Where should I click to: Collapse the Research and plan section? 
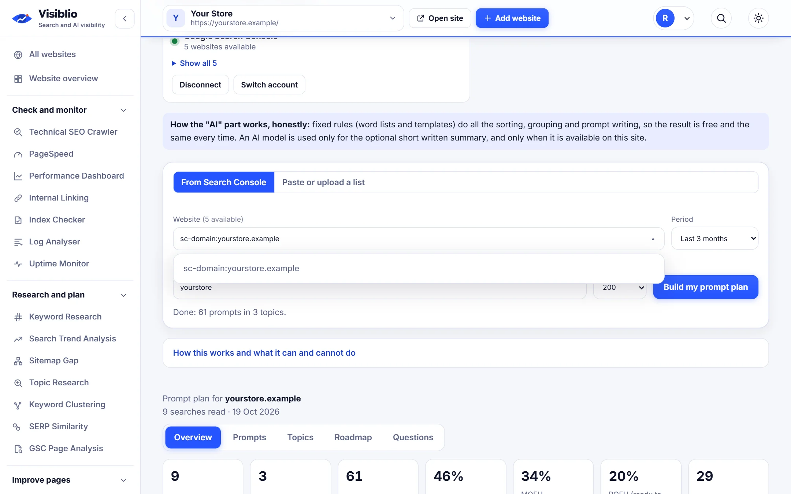[x=124, y=295]
